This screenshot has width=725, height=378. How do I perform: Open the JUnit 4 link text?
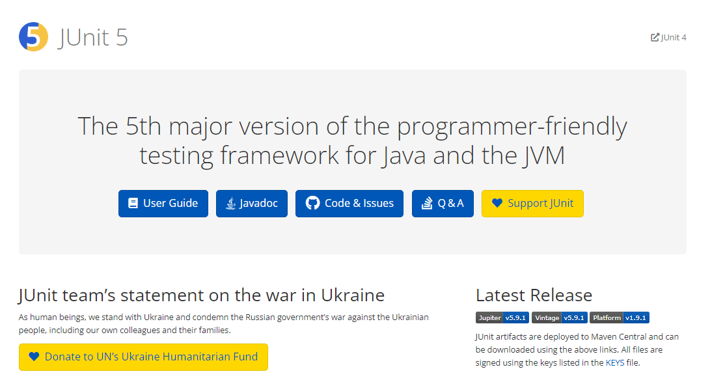click(x=674, y=38)
